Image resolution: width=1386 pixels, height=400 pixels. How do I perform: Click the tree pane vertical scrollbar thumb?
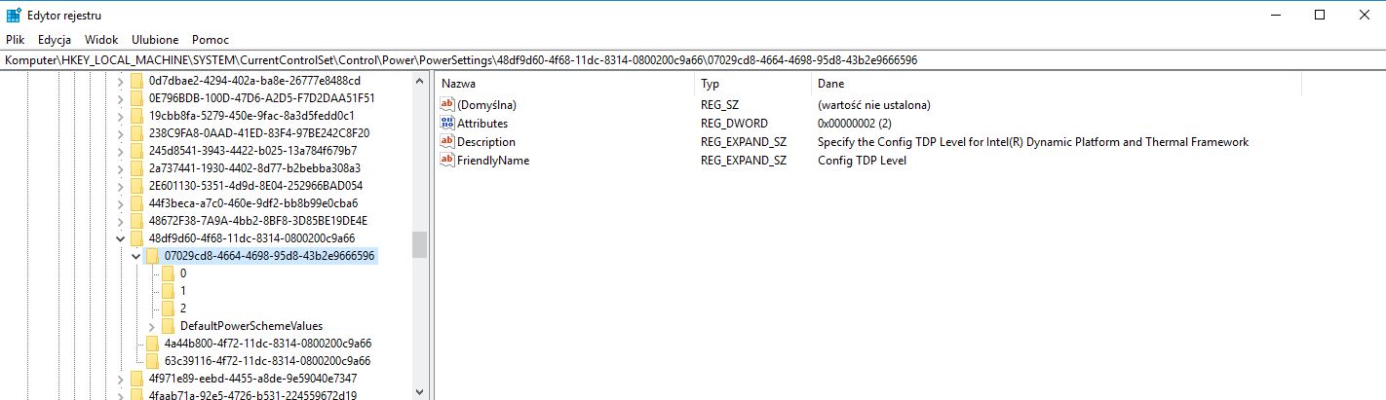pos(419,244)
